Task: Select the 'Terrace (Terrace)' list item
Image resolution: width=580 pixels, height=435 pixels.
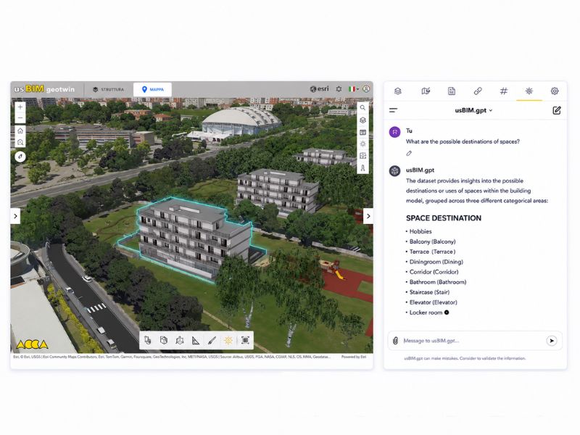Action: tap(432, 252)
